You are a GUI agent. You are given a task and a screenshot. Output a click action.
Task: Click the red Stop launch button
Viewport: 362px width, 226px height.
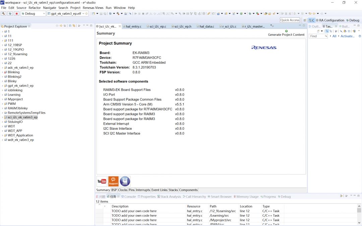point(16,14)
